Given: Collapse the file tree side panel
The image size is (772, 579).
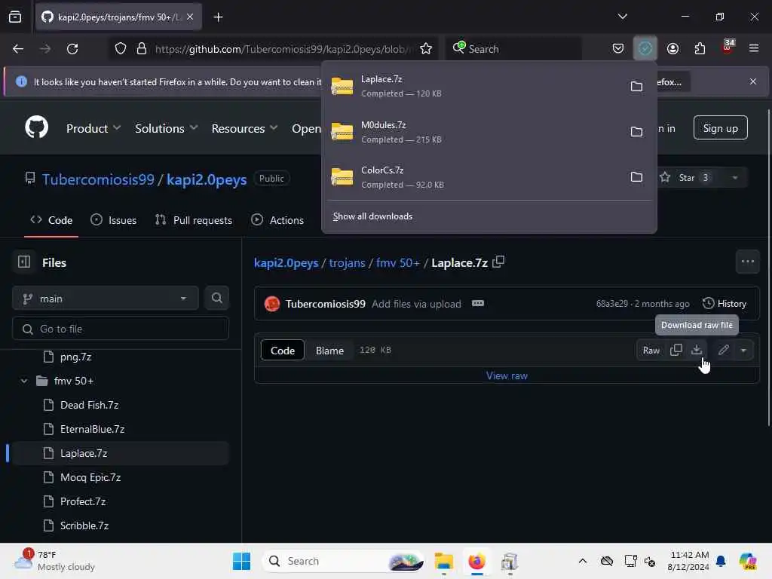Looking at the screenshot, I should pyautogui.click(x=23, y=262).
